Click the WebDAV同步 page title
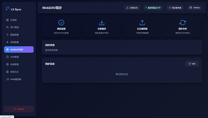This screenshot has height=118, width=208. pos(52,8)
